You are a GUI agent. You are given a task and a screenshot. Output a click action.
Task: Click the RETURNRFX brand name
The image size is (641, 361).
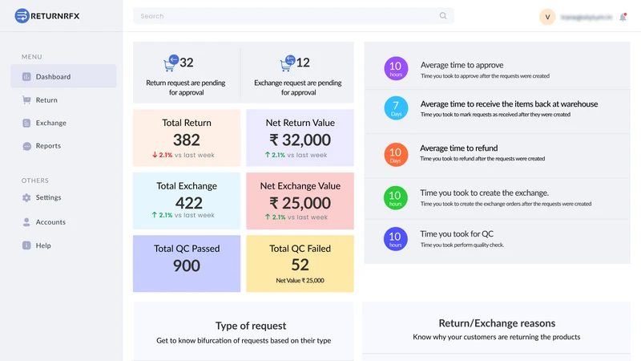pos(55,16)
